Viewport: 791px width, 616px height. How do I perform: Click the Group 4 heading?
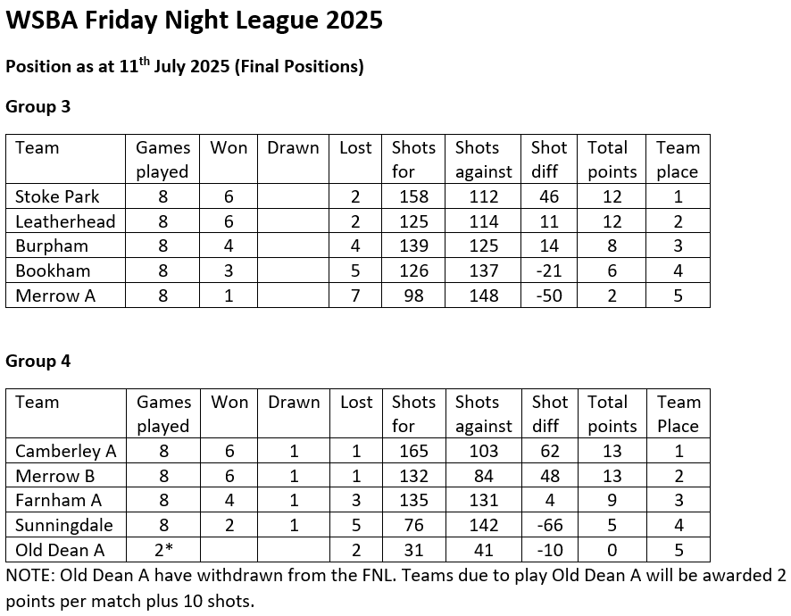coord(38,361)
